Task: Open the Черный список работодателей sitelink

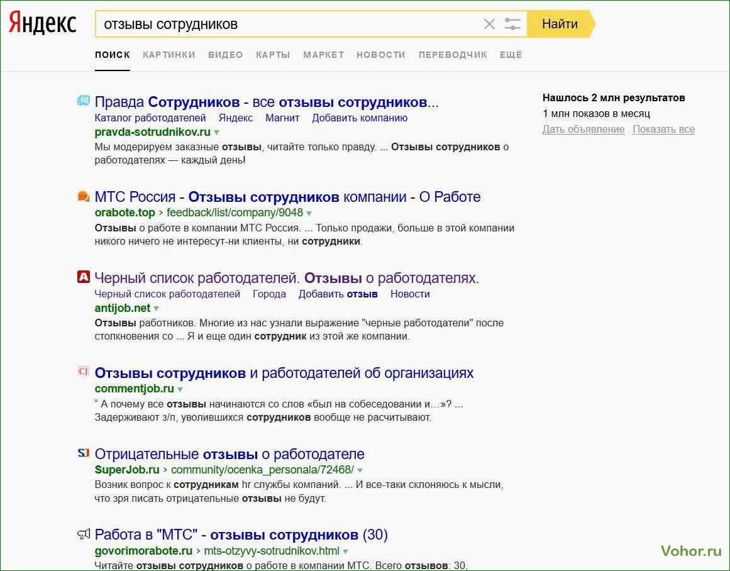Action: (x=167, y=294)
